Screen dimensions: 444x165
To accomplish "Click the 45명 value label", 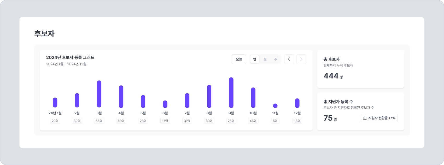I will pyautogui.click(x=253, y=121).
